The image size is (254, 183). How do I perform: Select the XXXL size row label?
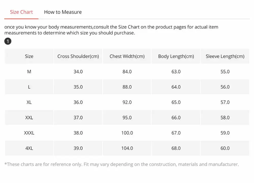29,133
